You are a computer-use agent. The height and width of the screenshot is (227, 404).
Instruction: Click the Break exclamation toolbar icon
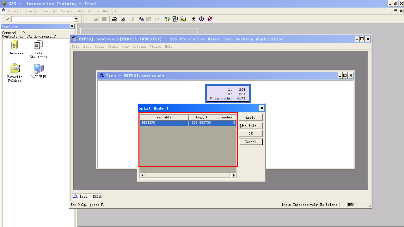[x=201, y=19]
